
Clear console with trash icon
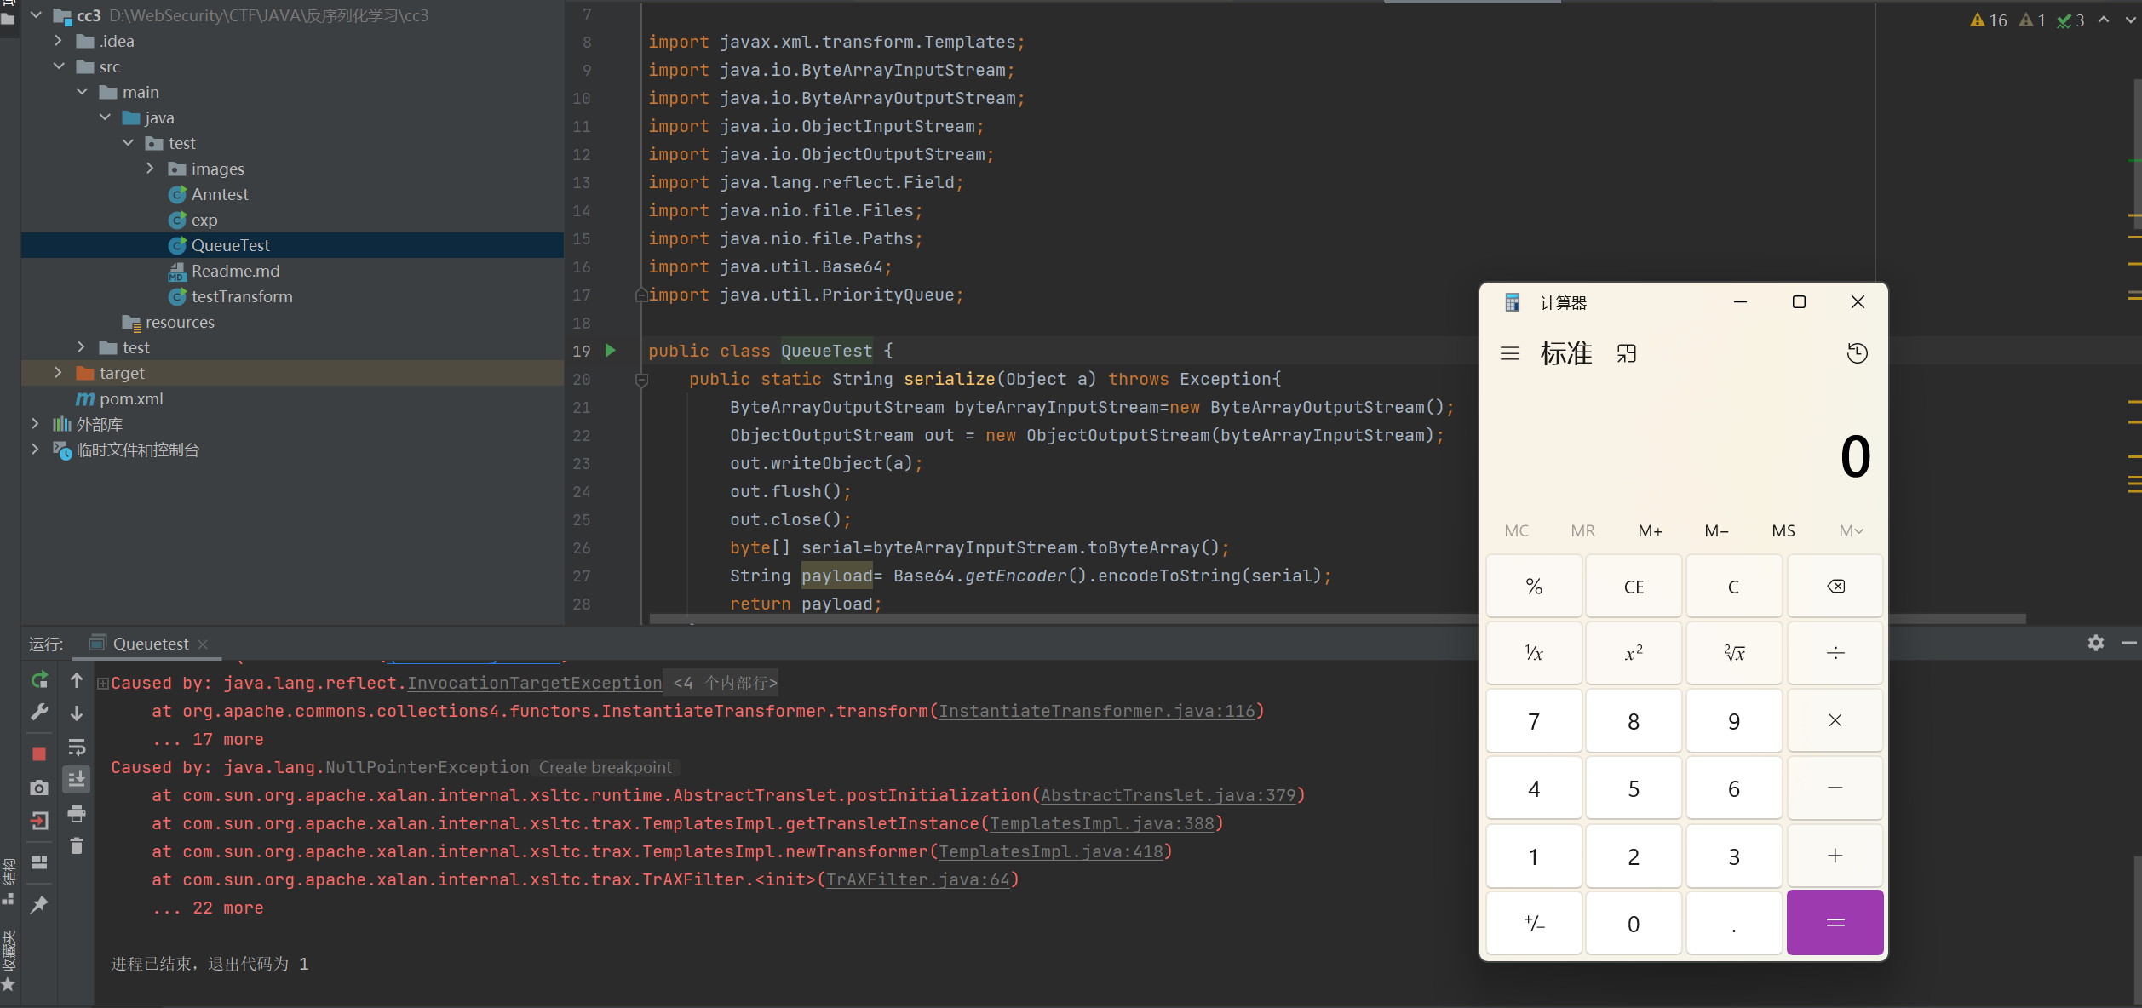77,845
